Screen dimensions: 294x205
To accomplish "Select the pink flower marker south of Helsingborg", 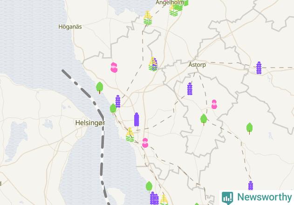I will pyautogui.click(x=145, y=143).
